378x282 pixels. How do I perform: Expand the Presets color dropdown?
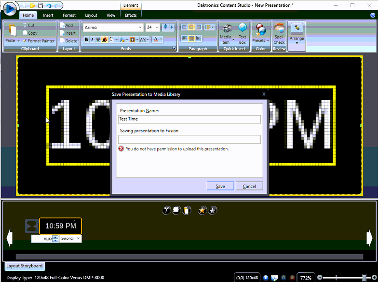[x=268, y=40]
